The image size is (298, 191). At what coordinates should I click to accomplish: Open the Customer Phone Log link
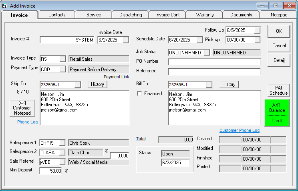(x=240, y=130)
